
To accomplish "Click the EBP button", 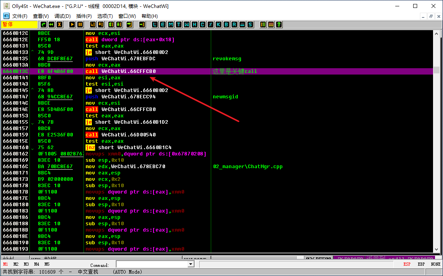I will (421, 264).
